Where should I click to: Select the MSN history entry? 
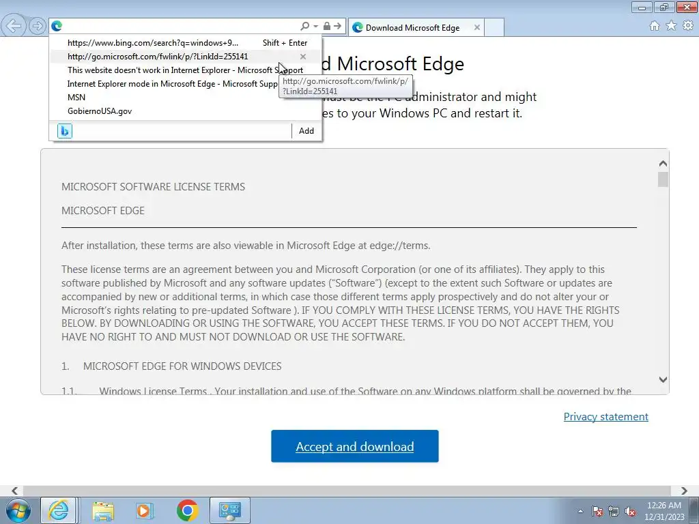[x=185, y=97]
